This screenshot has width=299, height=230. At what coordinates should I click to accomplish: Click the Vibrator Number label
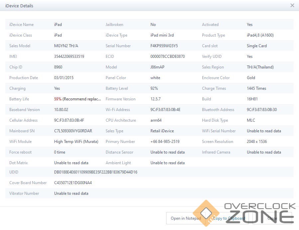click(x=24, y=193)
